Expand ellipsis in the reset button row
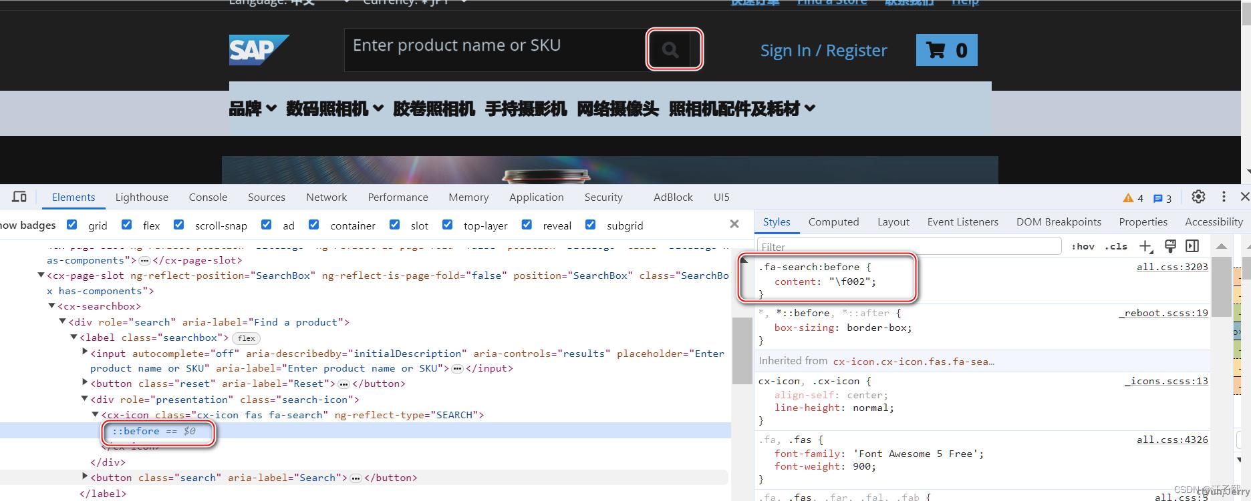This screenshot has width=1251, height=501. 343,384
